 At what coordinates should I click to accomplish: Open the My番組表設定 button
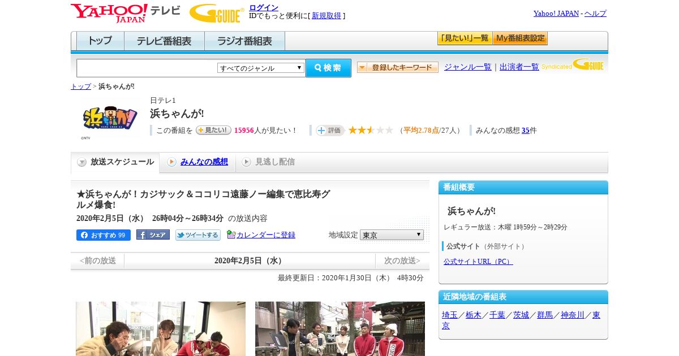(520, 38)
